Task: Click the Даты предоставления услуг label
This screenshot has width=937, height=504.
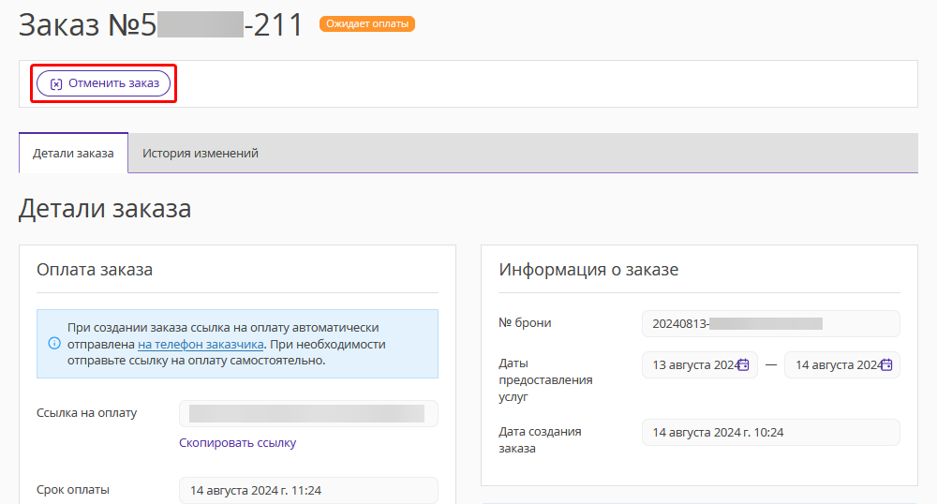Action: tap(545, 379)
